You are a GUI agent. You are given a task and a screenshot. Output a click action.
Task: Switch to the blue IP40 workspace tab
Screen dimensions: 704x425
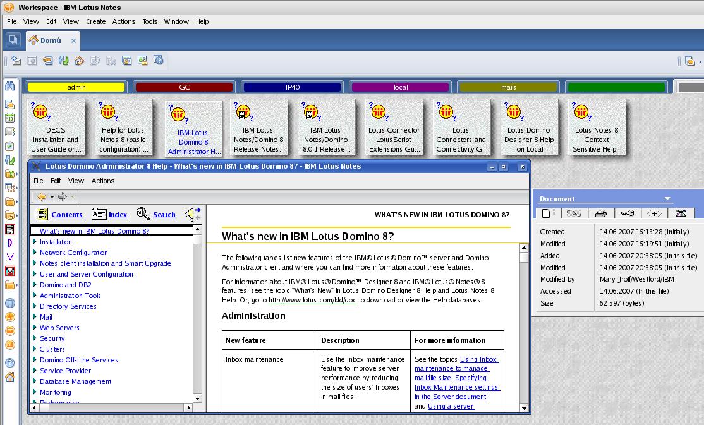click(x=293, y=87)
